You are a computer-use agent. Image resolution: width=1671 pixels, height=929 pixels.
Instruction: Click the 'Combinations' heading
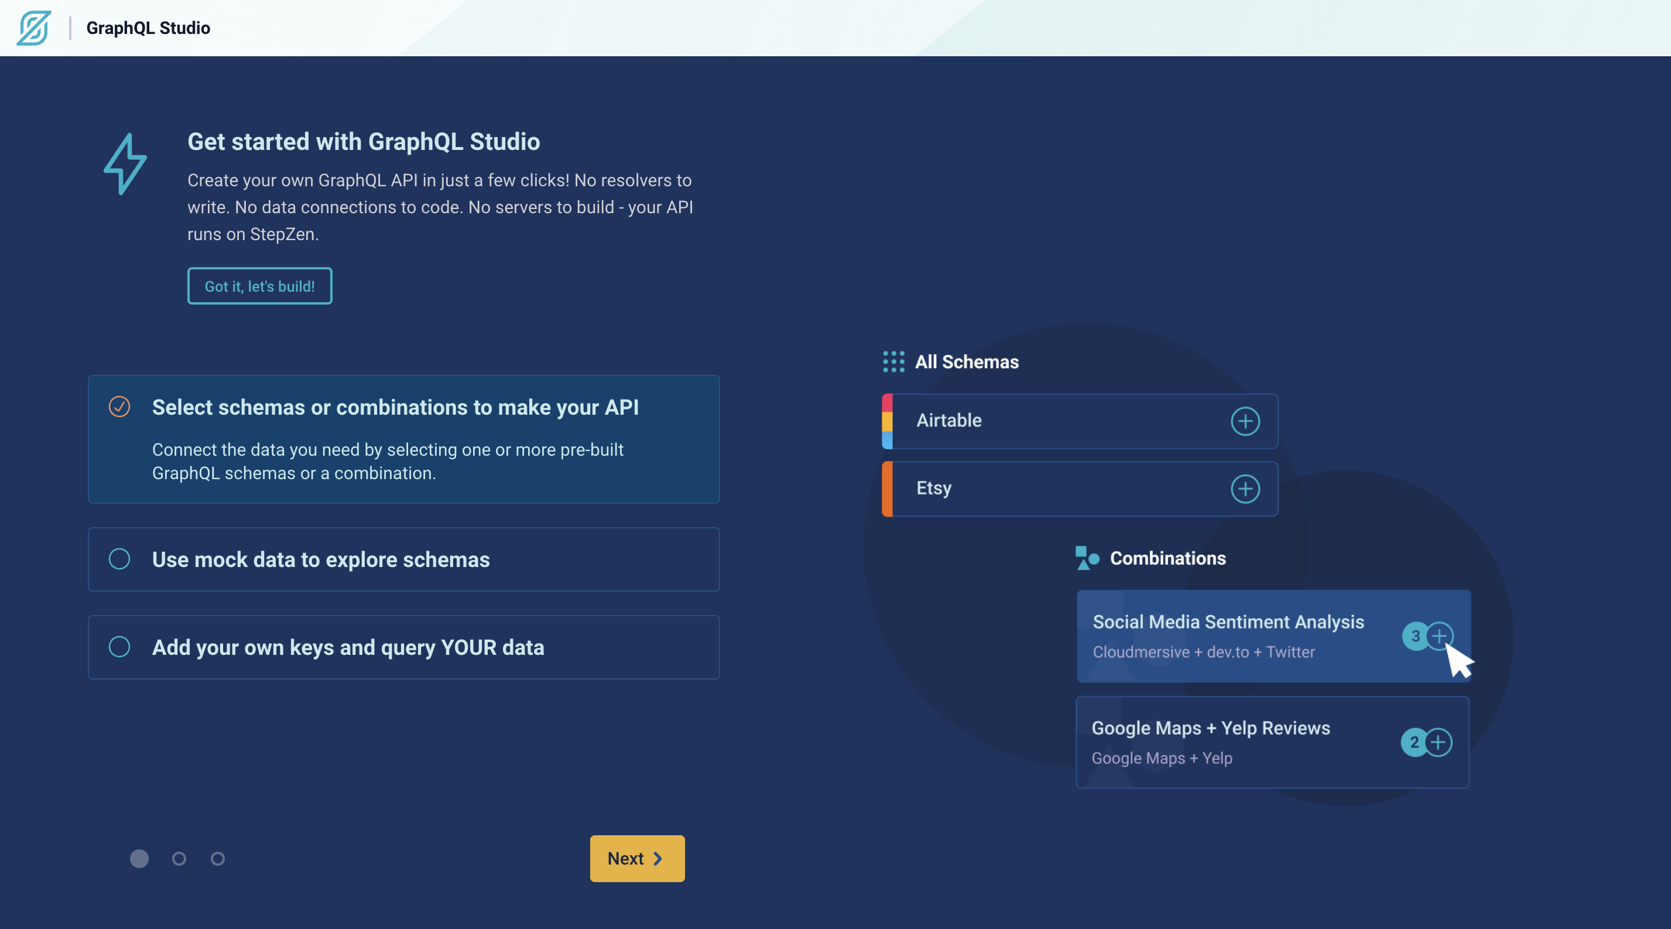[1167, 558]
